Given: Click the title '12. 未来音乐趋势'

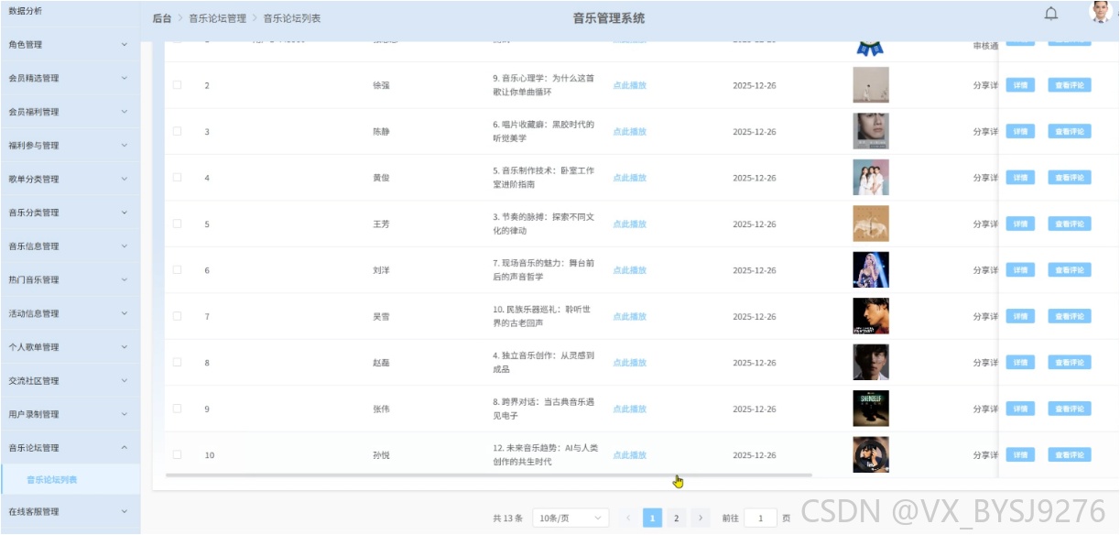Looking at the screenshot, I should [545, 454].
